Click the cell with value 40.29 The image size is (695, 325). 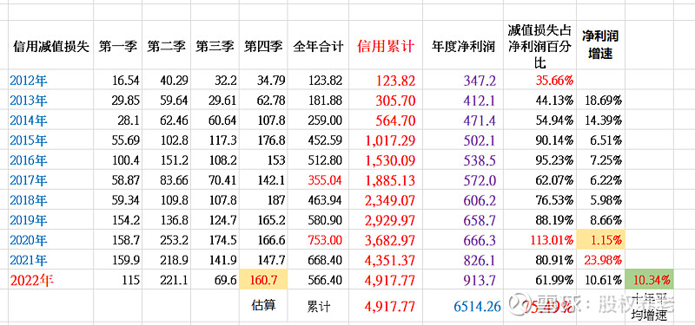(167, 80)
